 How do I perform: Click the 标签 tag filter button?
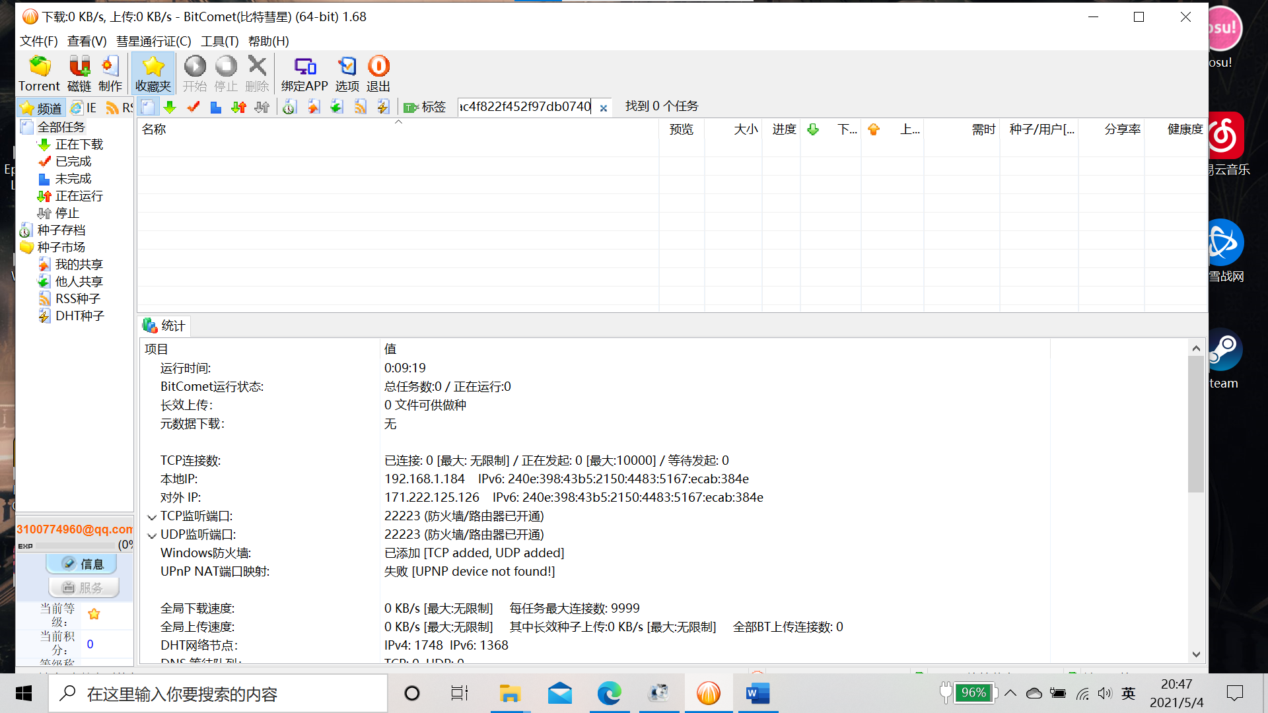point(425,107)
